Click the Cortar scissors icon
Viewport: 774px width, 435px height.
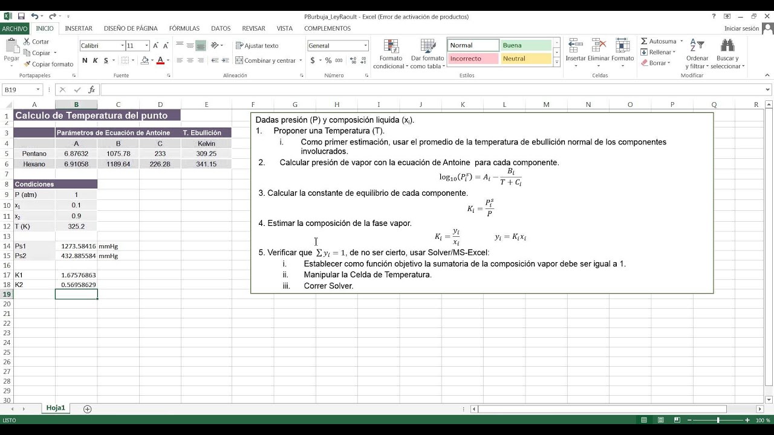27,42
